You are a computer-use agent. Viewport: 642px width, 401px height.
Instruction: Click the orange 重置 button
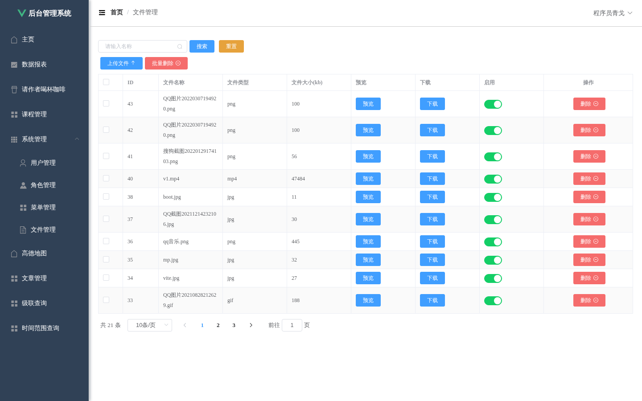231,46
